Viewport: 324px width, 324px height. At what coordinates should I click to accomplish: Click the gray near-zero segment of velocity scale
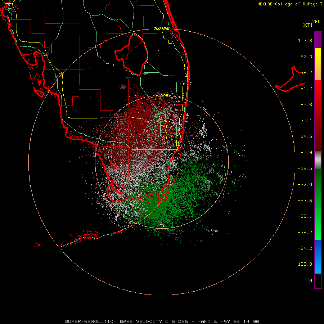tap(318, 160)
